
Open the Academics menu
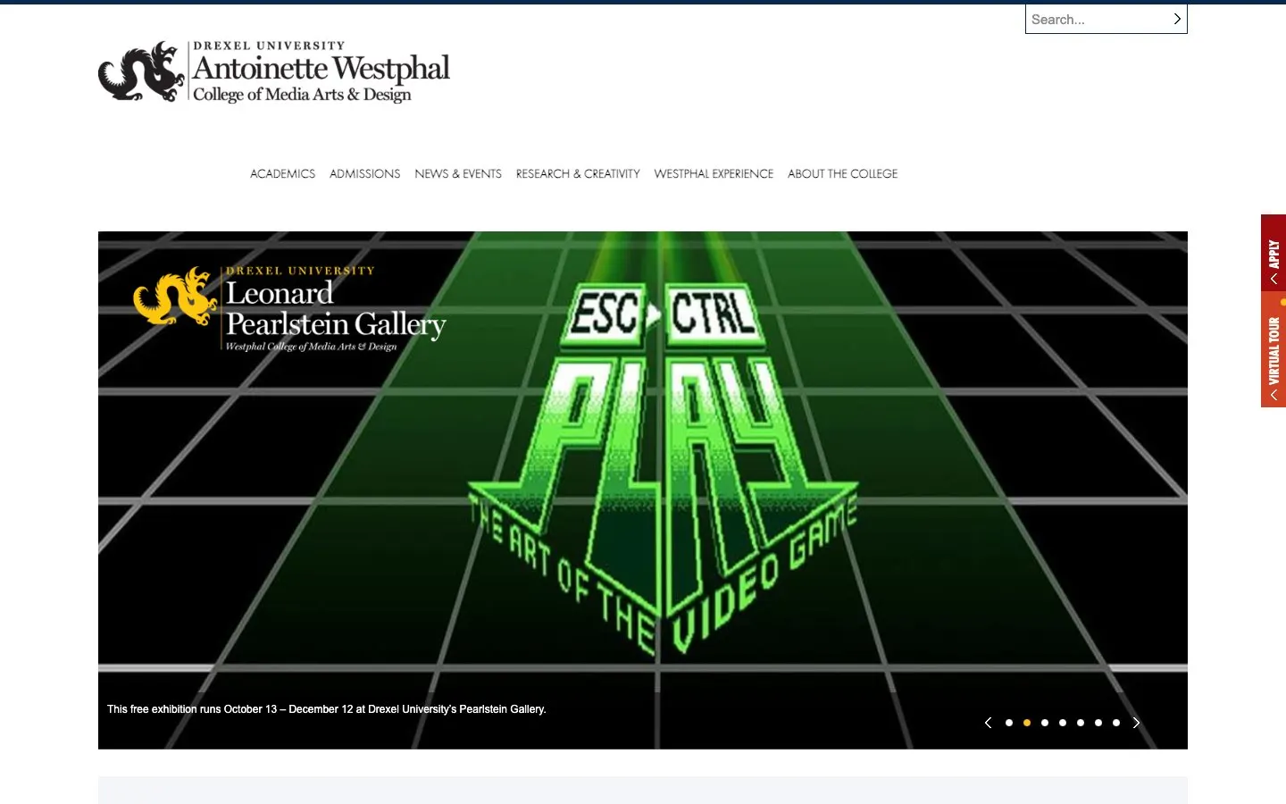282,174
